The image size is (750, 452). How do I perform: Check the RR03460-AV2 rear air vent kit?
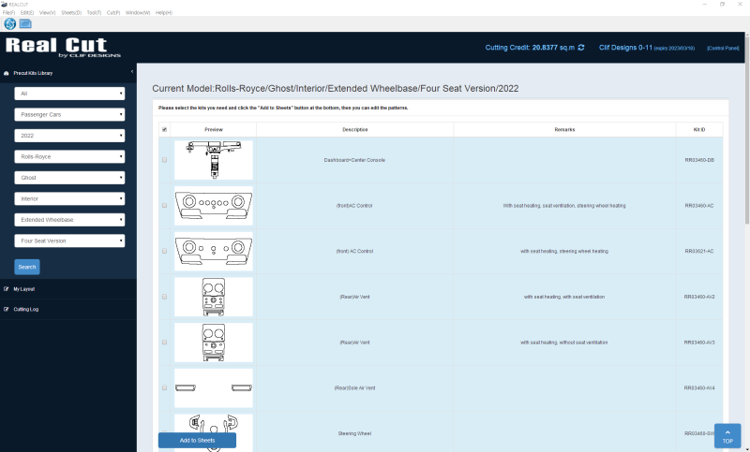tap(165, 297)
